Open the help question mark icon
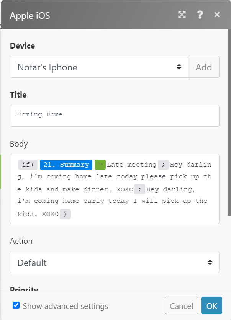The height and width of the screenshot is (320, 231). point(200,15)
